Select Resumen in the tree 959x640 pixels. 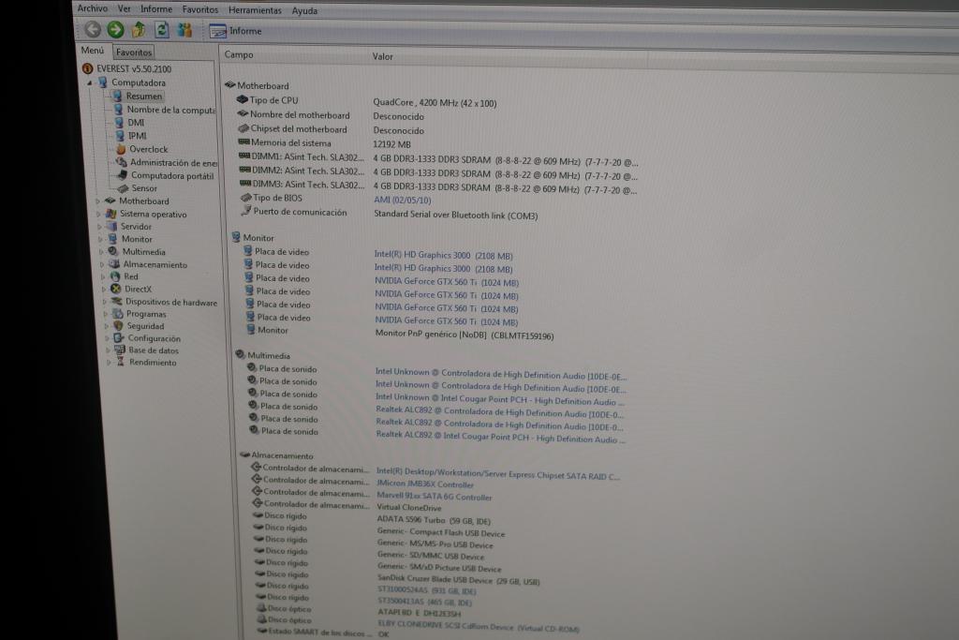point(144,97)
